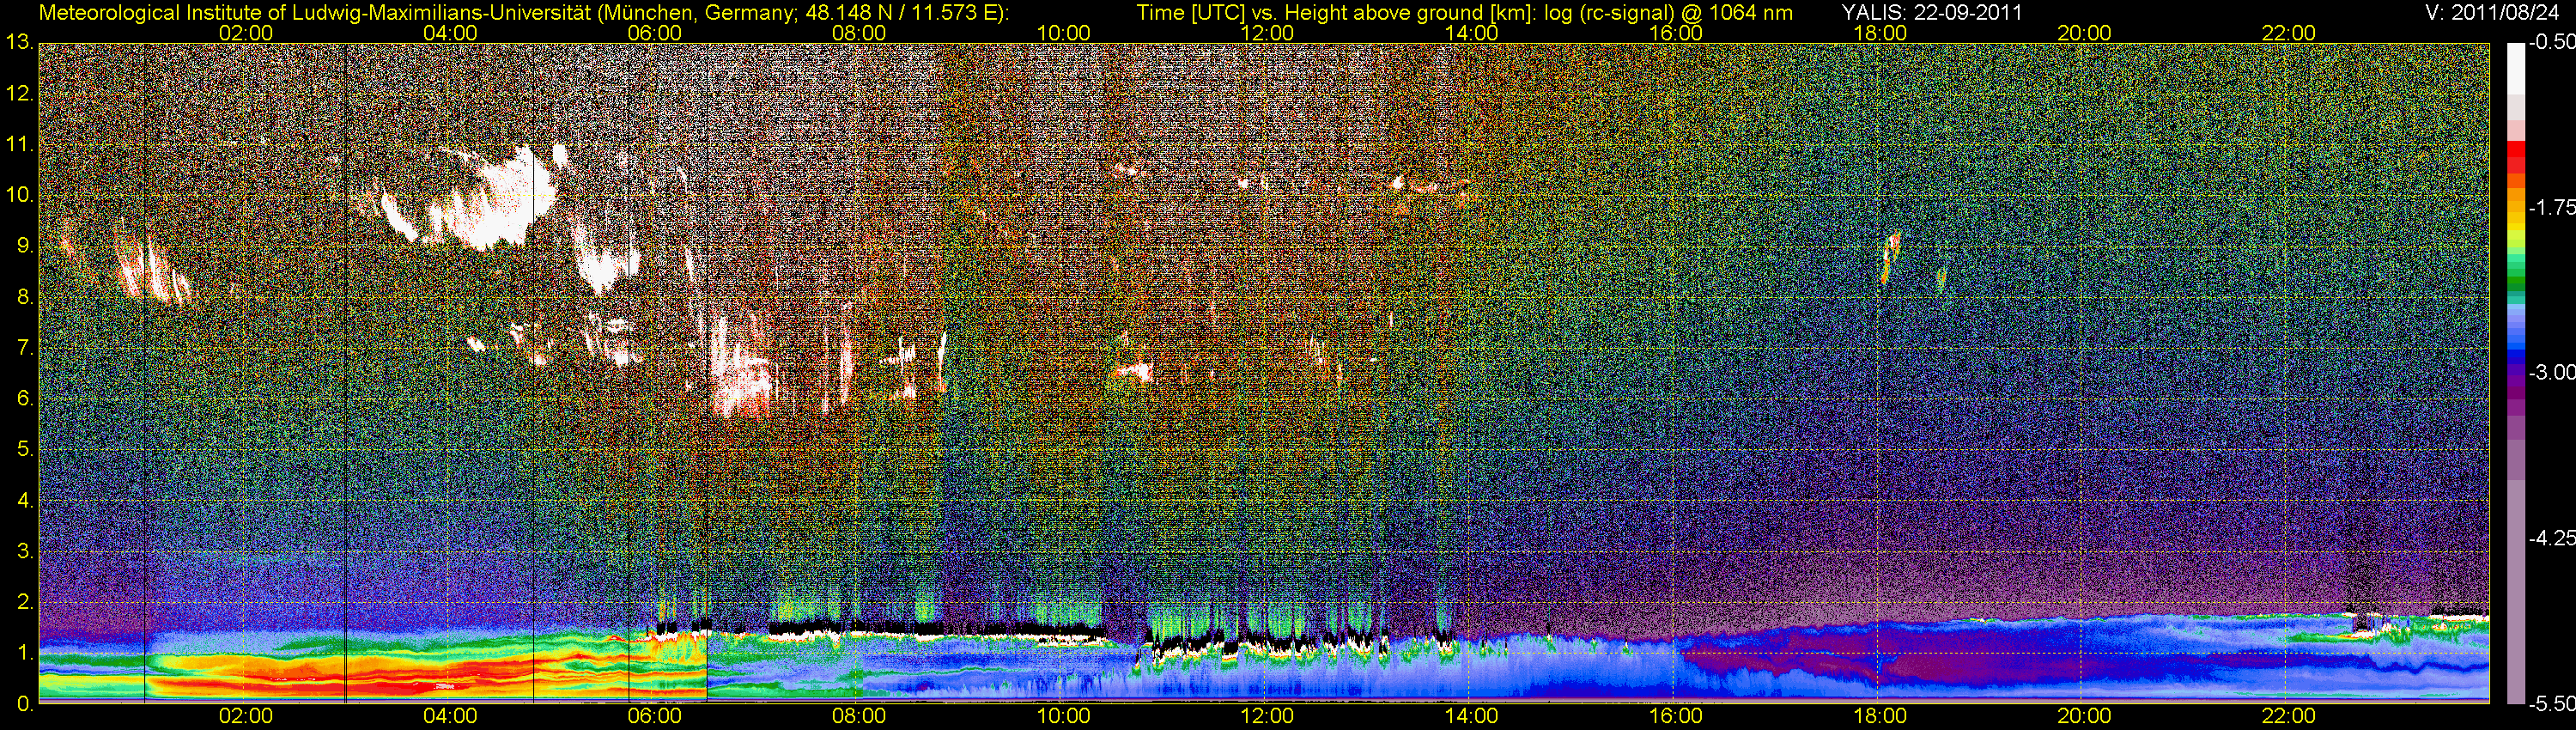Click the 02:00 label on the top time axis
The height and width of the screenshot is (730, 2576).
click(246, 33)
